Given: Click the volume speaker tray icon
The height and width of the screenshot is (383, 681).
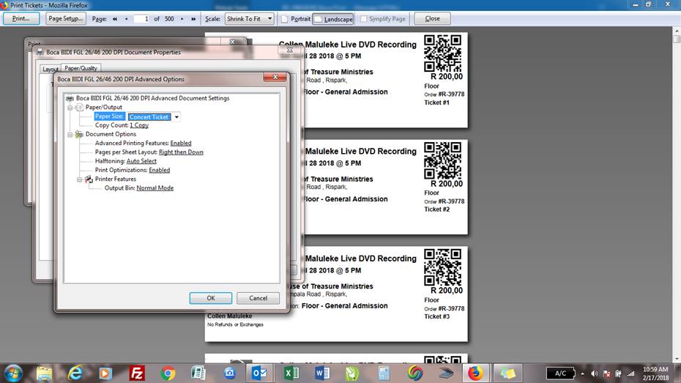Looking at the screenshot, I should coord(594,373).
